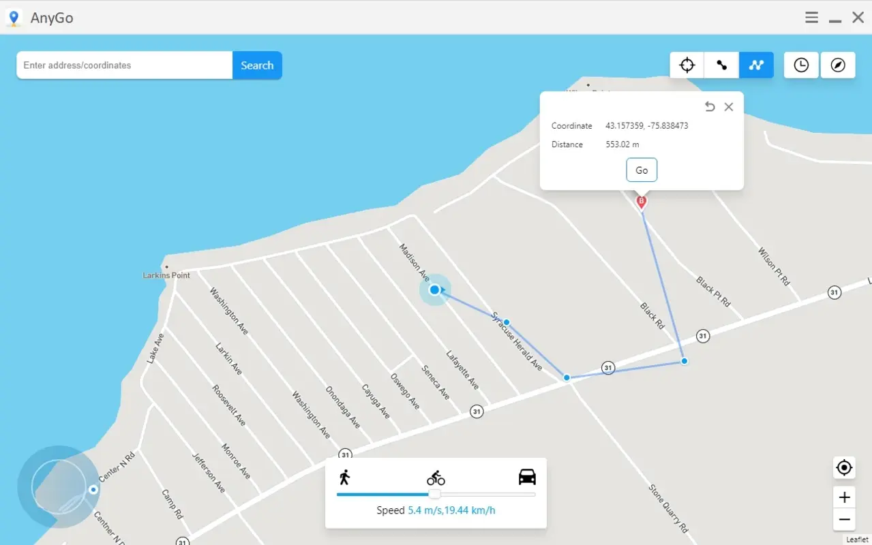Undo the last route point
Image resolution: width=872 pixels, height=545 pixels.
(x=710, y=106)
